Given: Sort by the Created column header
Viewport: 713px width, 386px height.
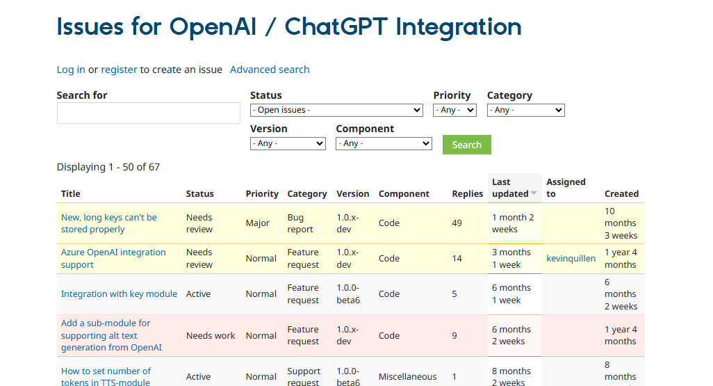Looking at the screenshot, I should pyautogui.click(x=621, y=194).
